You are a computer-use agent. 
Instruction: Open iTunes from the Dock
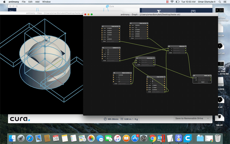click(118, 138)
